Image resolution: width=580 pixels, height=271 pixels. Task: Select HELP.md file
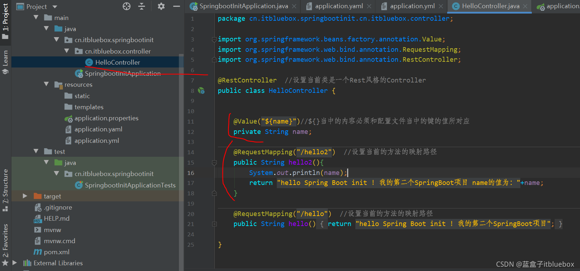point(56,218)
